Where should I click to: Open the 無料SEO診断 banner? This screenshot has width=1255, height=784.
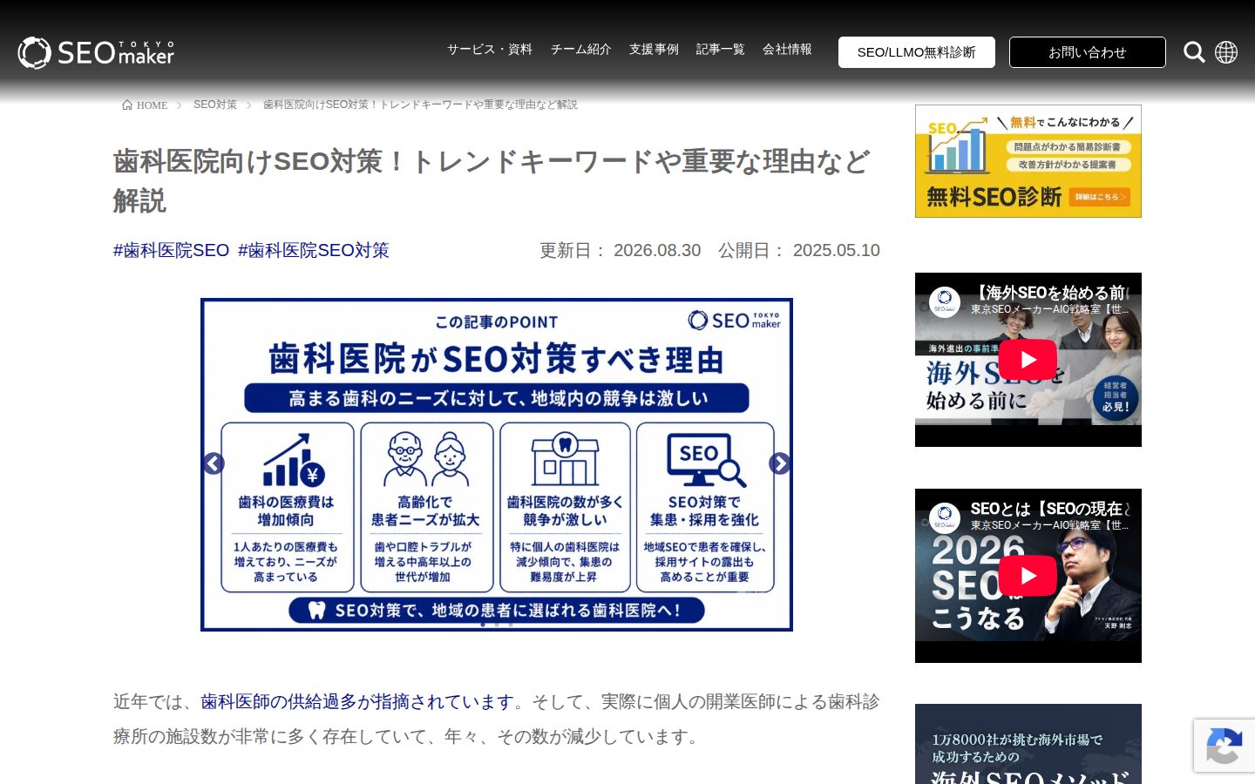pos(1028,161)
